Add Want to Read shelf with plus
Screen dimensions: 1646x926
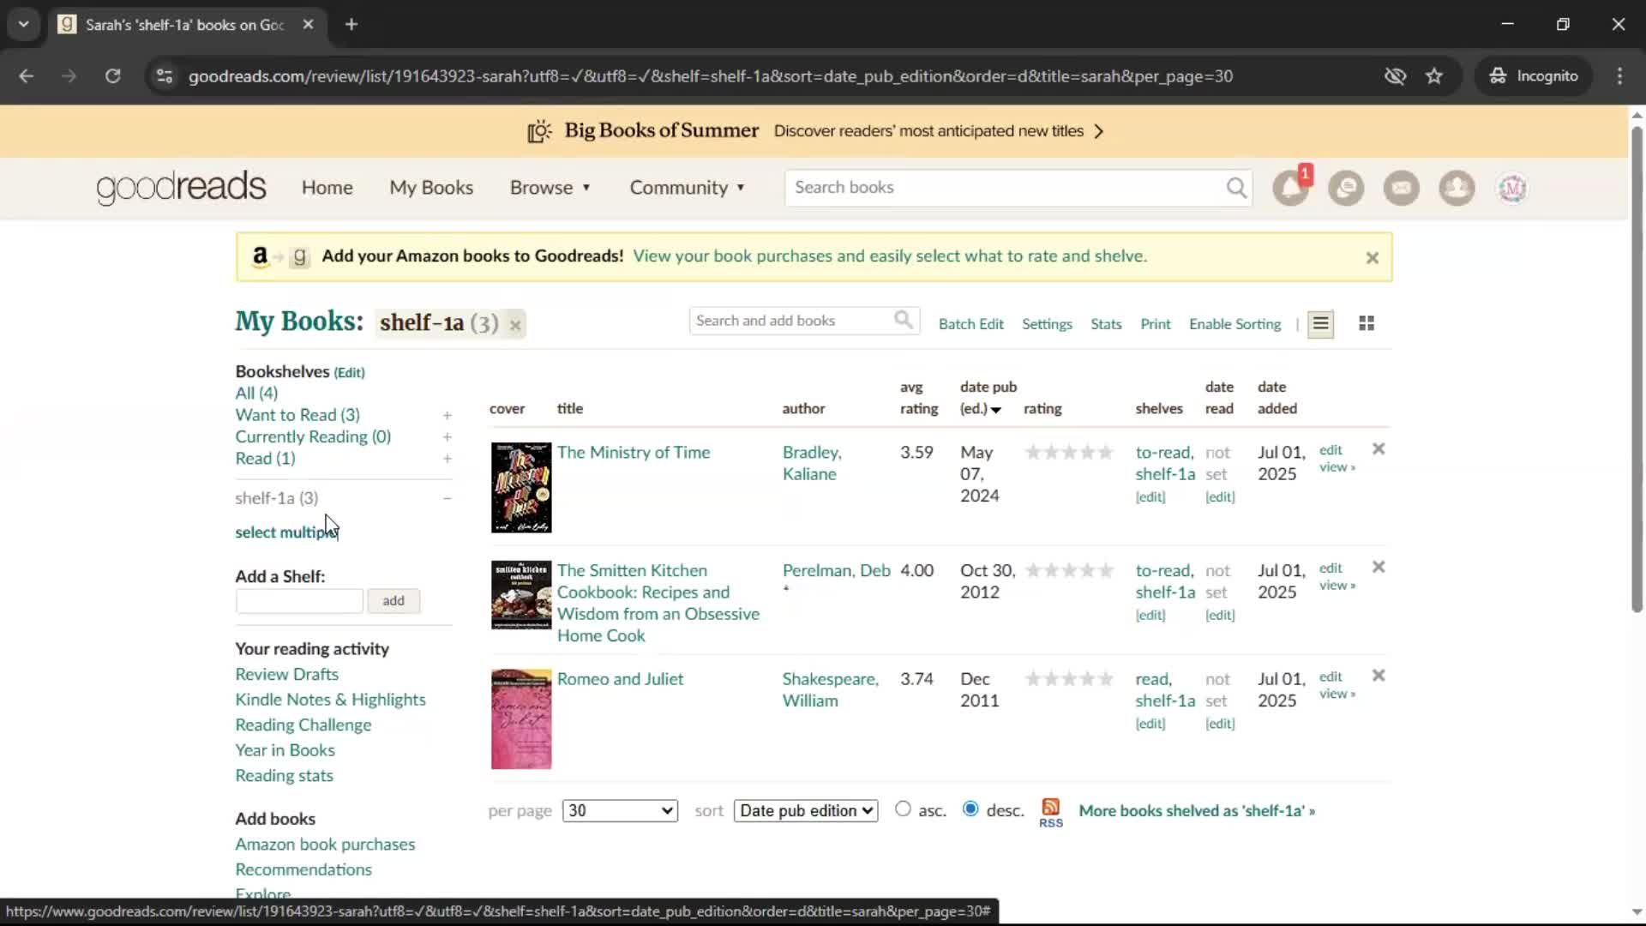pos(447,415)
